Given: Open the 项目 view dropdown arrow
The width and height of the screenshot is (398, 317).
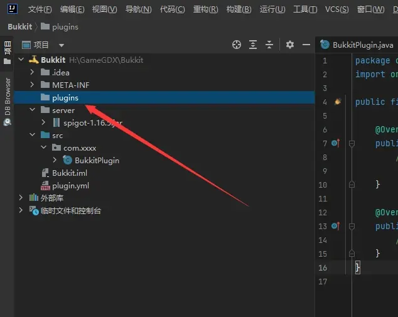Looking at the screenshot, I should tap(62, 45).
